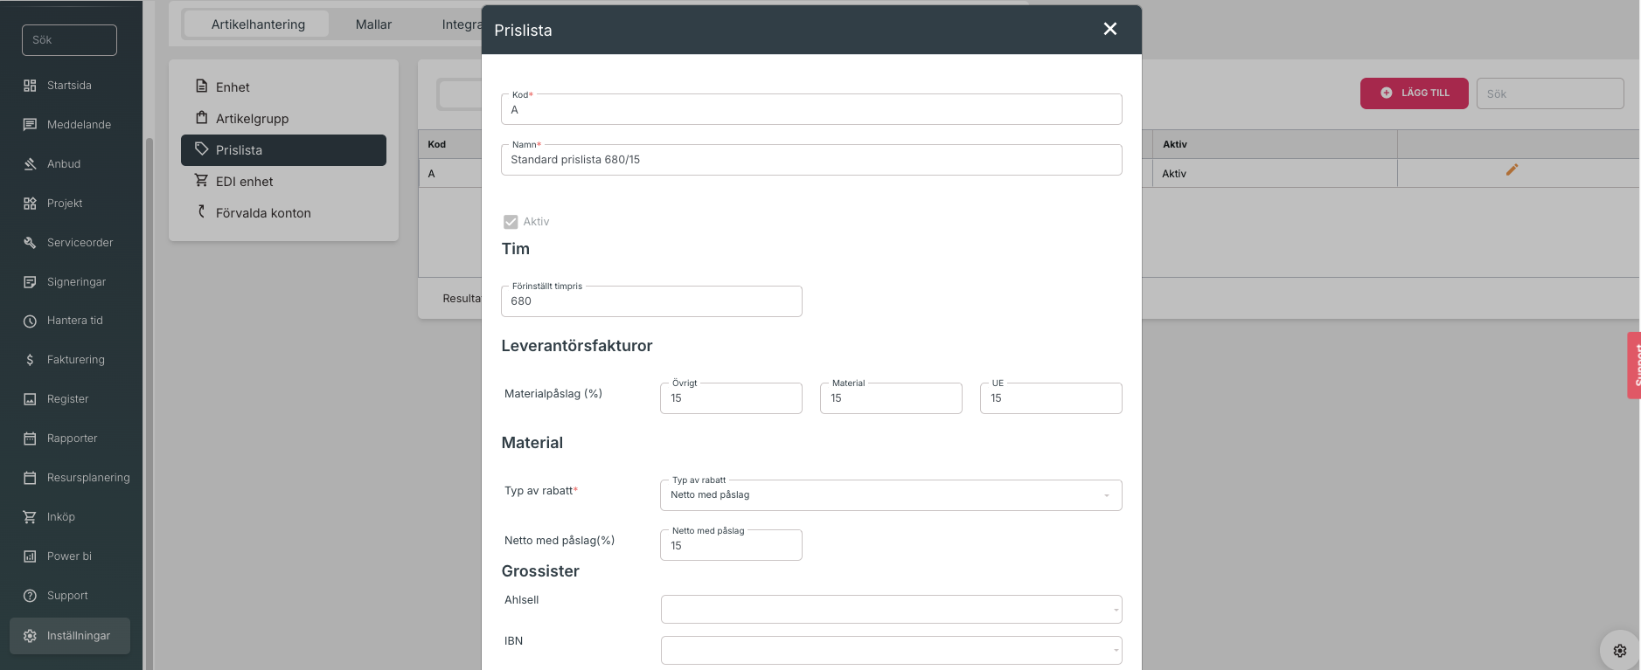
Task: Select the EDI enhet menu item
Action: [283, 182]
